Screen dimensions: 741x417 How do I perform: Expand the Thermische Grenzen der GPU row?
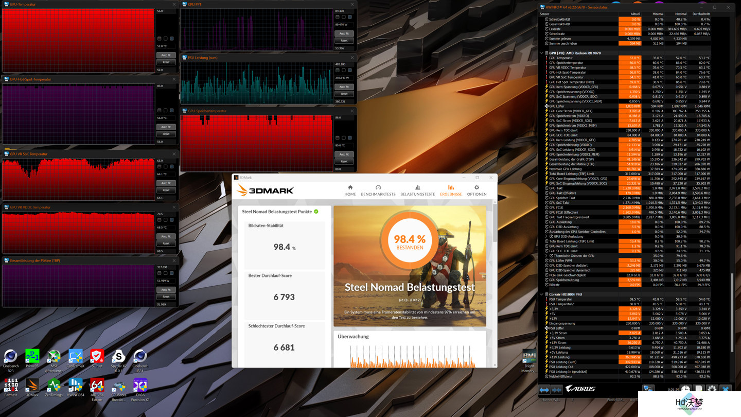pyautogui.click(x=546, y=256)
